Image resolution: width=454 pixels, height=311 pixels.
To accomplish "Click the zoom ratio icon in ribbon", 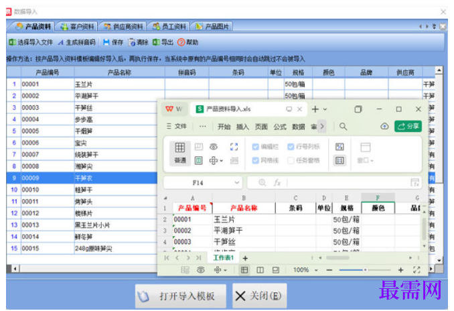I will [339, 147].
